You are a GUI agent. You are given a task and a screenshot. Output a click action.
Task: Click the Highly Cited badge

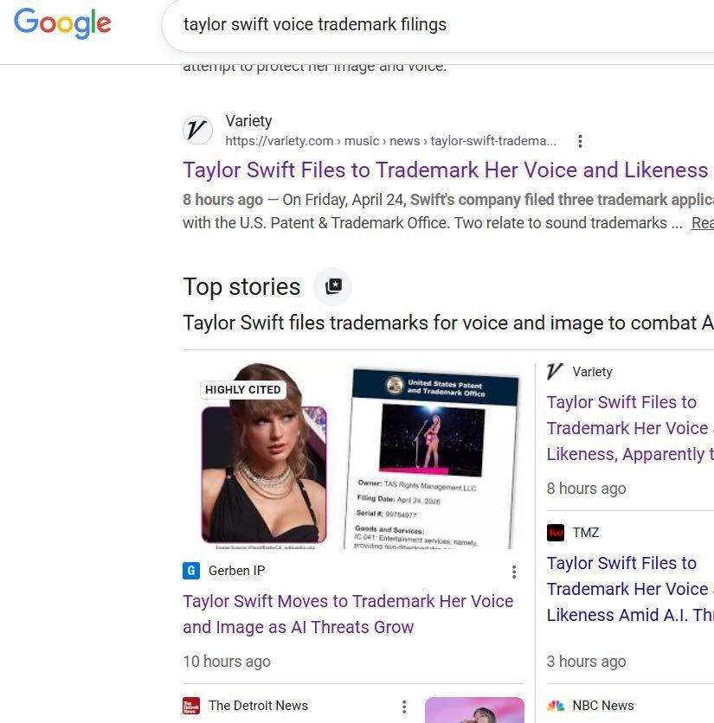[x=243, y=390]
